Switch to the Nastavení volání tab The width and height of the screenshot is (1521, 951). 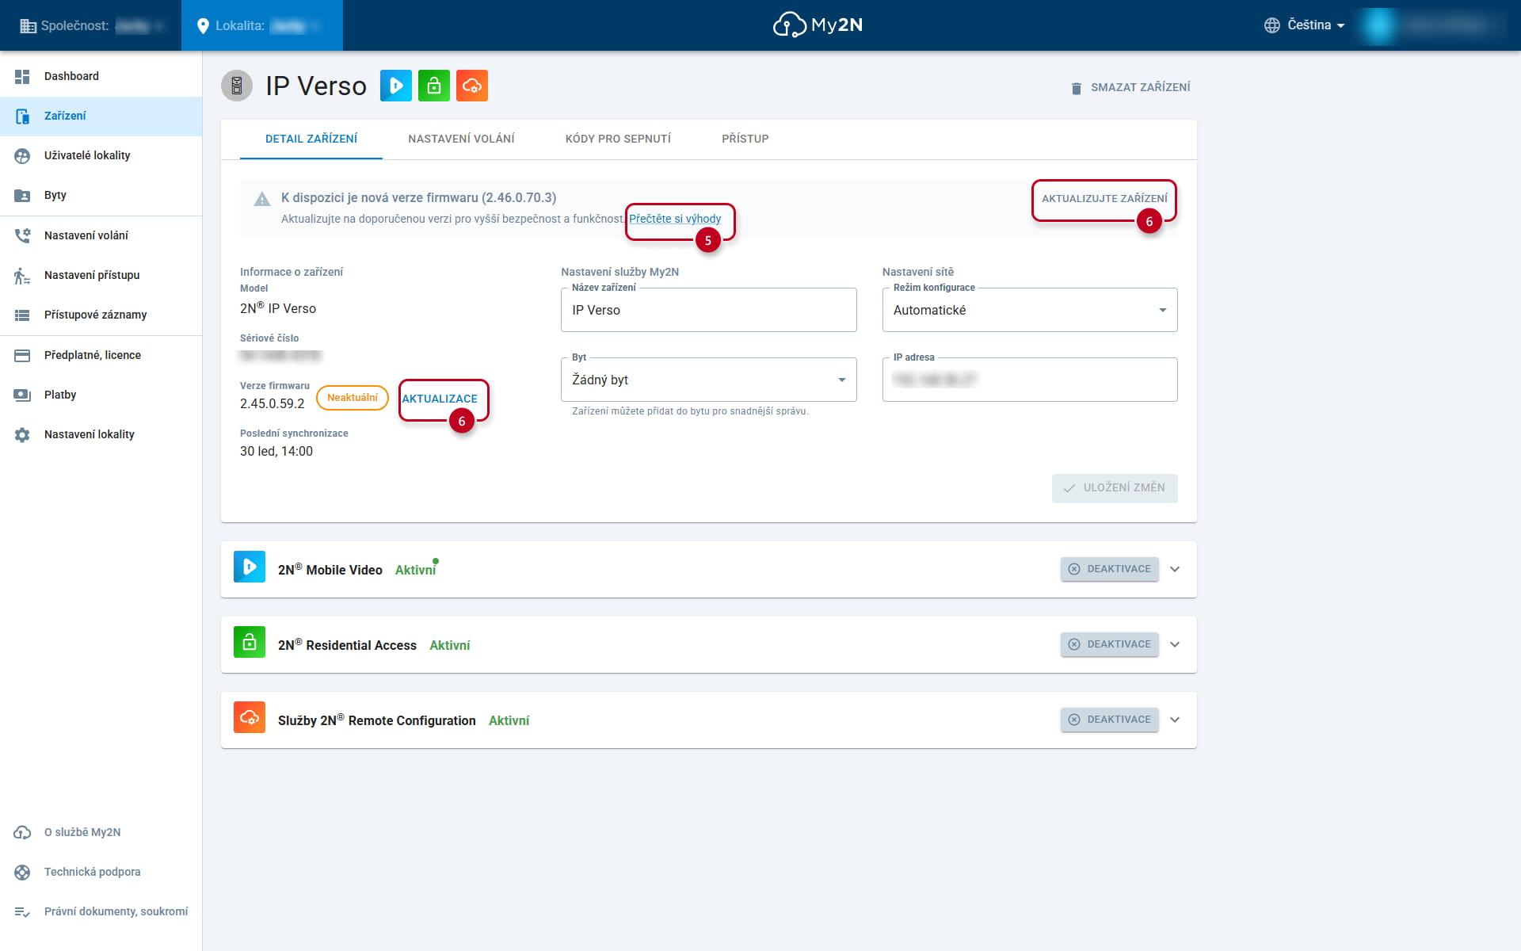pos(461,139)
